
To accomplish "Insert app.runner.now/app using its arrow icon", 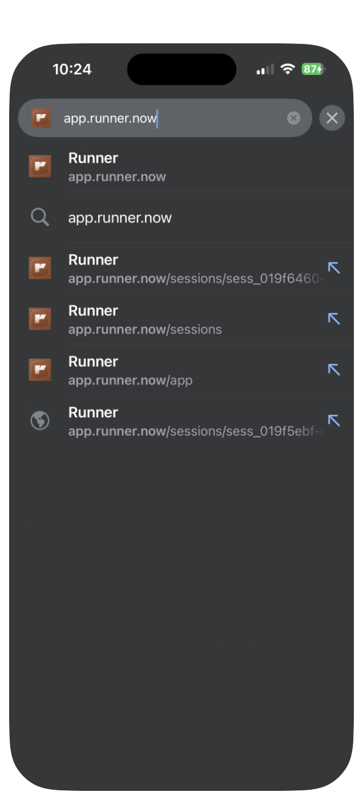I will point(334,369).
